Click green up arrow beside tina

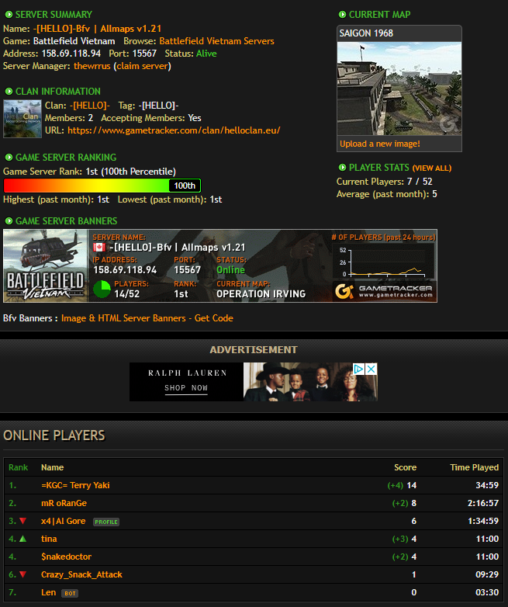pos(22,539)
